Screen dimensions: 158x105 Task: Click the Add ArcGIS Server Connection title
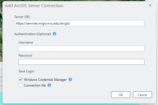(34, 6)
